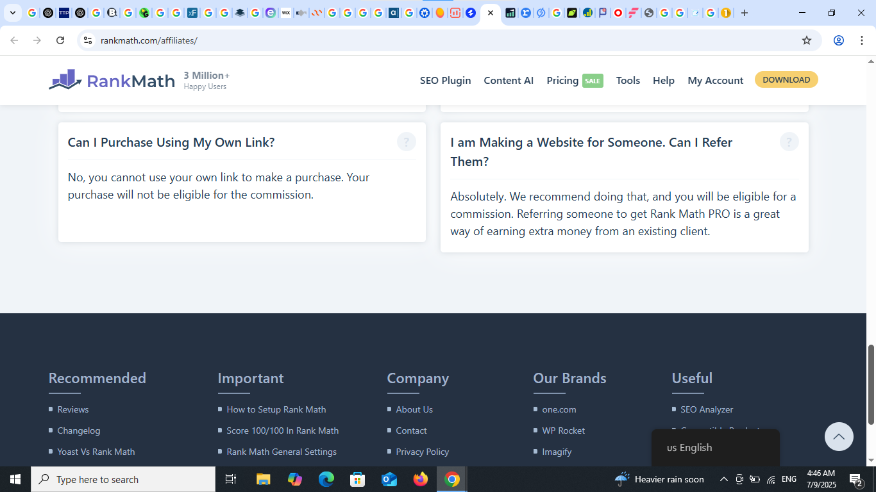
Task: Click 'I am Making a Website for Someone' heading
Action: [x=591, y=152]
